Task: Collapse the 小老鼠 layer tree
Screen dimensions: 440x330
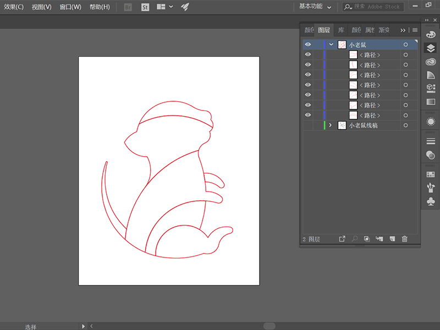Action: point(331,45)
